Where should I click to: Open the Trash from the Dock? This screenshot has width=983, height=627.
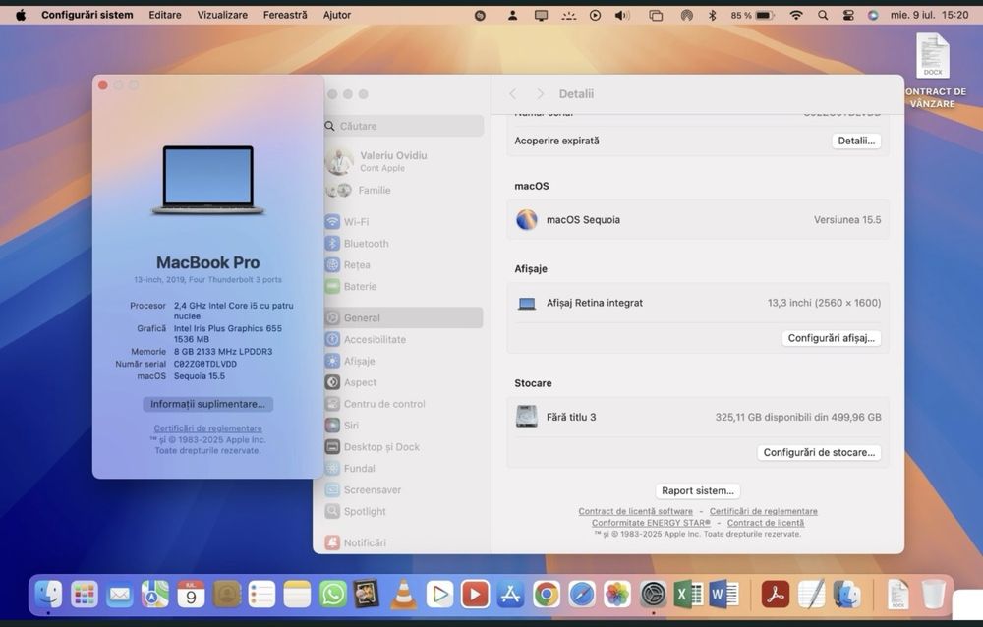(933, 594)
